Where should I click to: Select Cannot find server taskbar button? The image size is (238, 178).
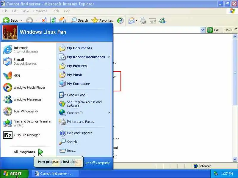pos(55,174)
